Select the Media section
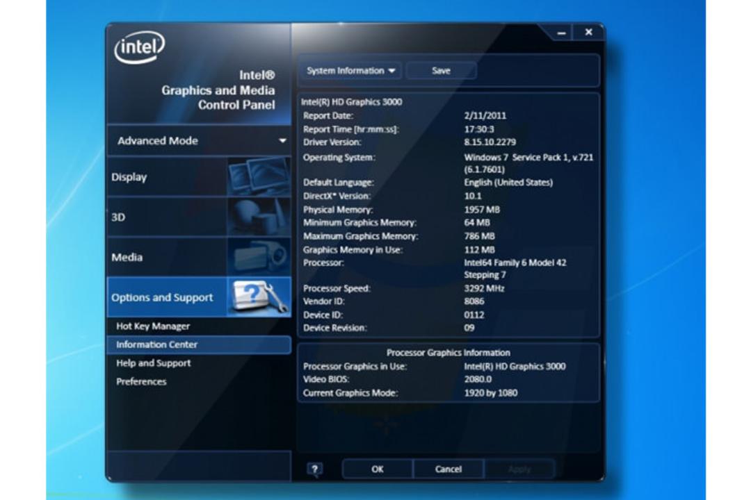This screenshot has height=500, width=751. tap(199, 258)
